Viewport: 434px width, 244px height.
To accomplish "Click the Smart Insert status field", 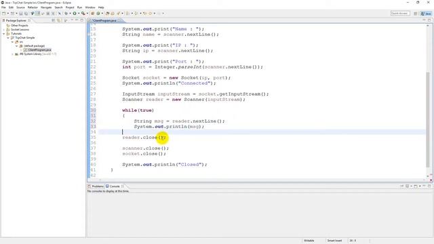I will coord(334,241).
